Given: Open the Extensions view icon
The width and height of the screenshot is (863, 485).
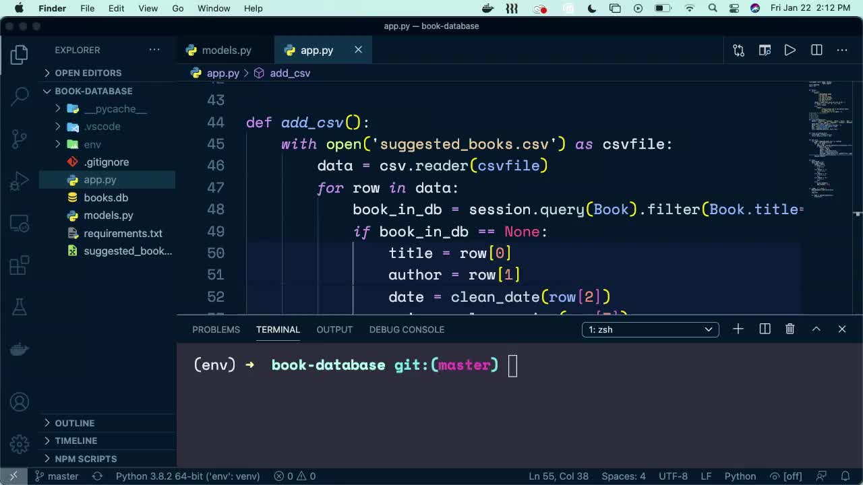Looking at the screenshot, I should [x=20, y=265].
